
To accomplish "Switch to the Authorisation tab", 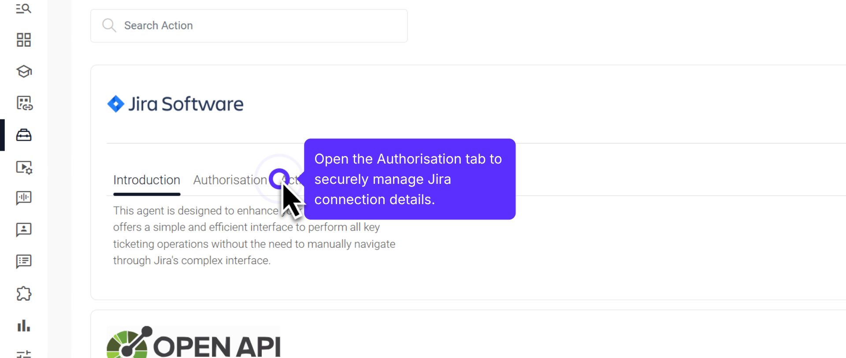I will pyautogui.click(x=230, y=180).
